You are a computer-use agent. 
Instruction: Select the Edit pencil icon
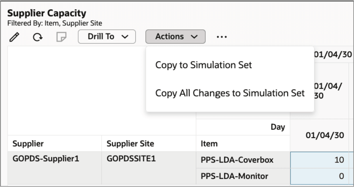click(15, 36)
